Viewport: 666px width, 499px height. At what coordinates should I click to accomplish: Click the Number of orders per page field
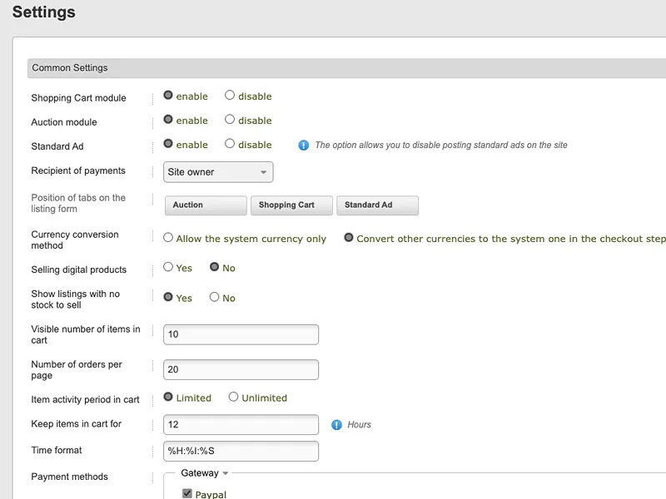(x=241, y=370)
